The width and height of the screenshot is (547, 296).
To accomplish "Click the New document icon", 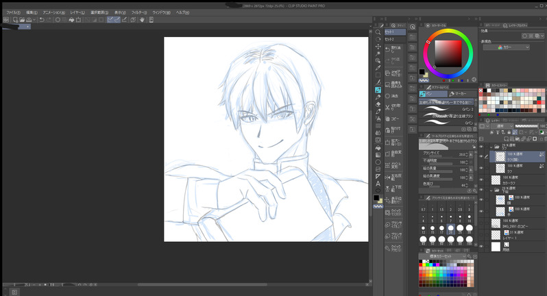I will (15, 20).
